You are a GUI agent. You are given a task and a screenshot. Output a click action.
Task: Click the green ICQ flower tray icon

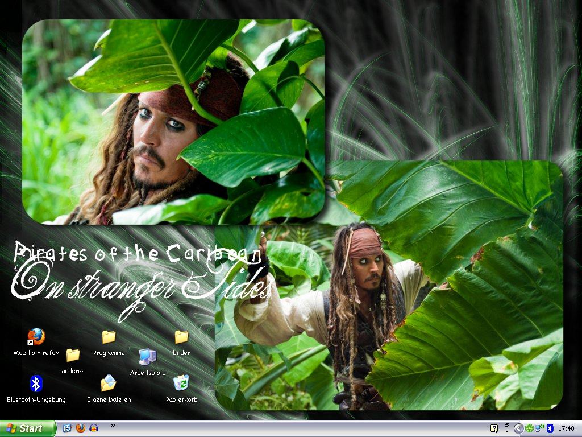coord(529,428)
